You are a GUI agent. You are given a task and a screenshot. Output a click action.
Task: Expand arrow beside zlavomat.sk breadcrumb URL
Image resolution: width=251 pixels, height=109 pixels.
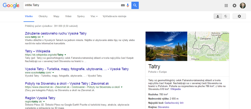click(x=122, y=87)
